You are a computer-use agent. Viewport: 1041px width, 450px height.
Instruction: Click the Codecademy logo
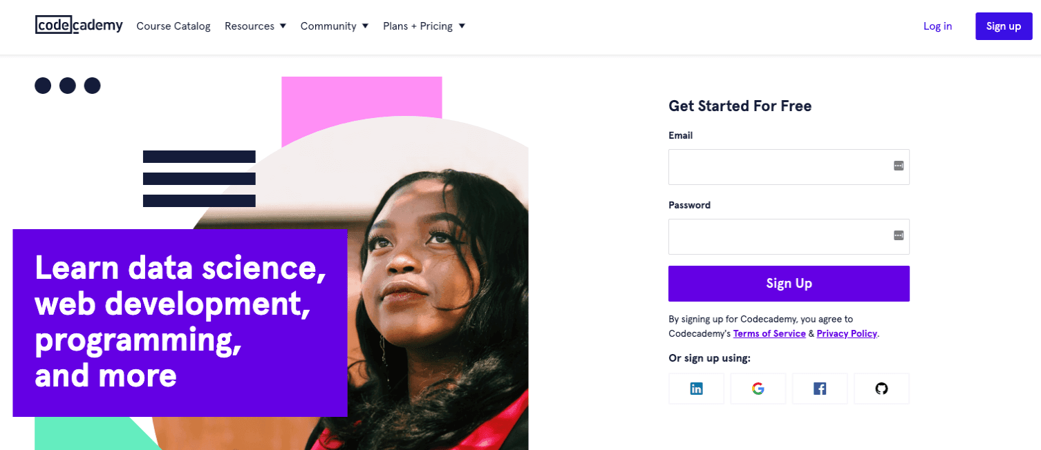pos(79,26)
